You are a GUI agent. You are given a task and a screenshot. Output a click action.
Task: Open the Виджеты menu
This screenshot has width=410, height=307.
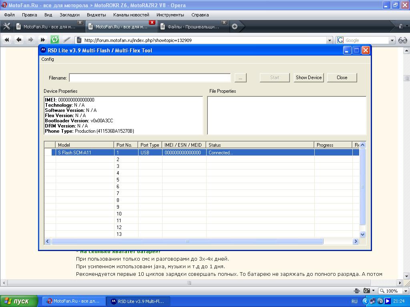(96, 15)
